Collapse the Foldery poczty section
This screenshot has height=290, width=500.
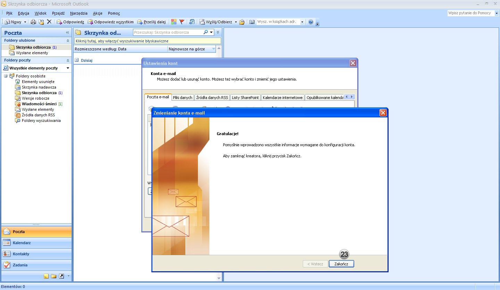pos(68,60)
